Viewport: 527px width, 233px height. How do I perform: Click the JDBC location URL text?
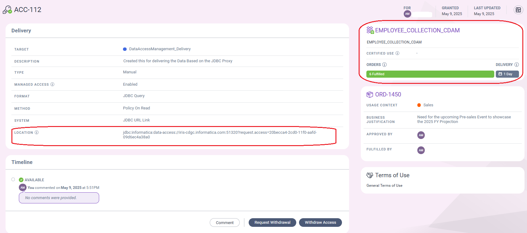[x=220, y=135]
